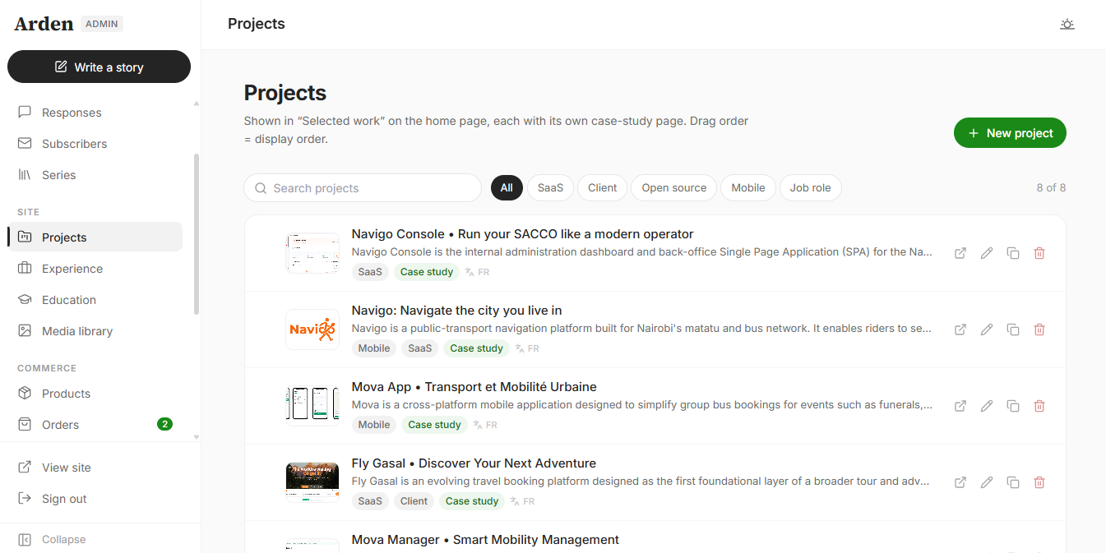Open the Projects sidebar item

pyautogui.click(x=95, y=237)
